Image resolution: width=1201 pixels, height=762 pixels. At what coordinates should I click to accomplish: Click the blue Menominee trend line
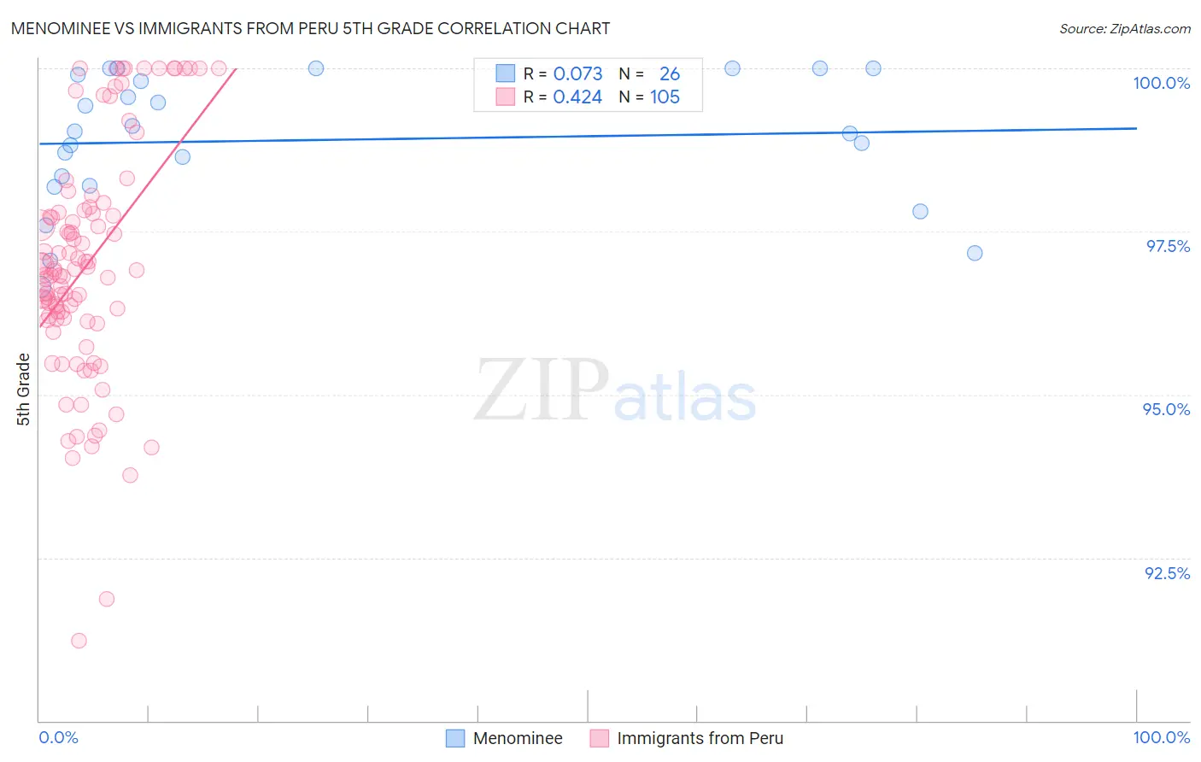click(x=588, y=136)
